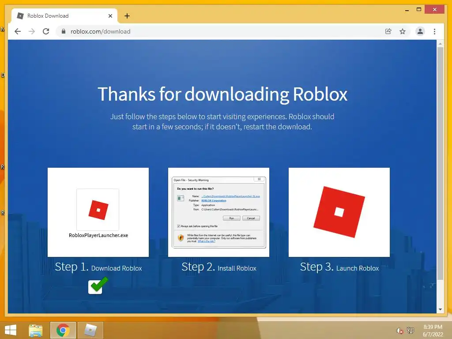Click the Step 1 Download Roblox label
The width and height of the screenshot is (452, 339).
98,267
